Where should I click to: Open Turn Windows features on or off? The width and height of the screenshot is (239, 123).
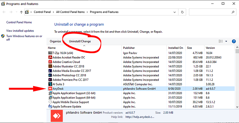[x=24, y=38]
